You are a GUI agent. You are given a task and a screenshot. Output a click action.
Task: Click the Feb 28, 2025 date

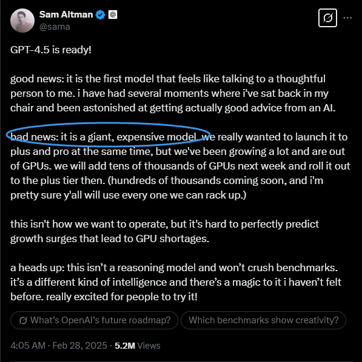(x=79, y=346)
